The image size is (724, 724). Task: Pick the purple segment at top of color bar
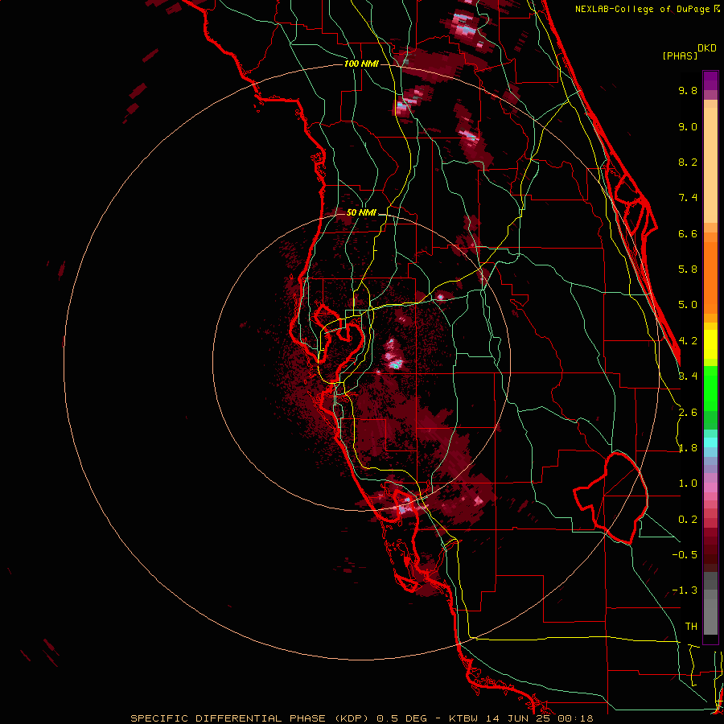click(710, 80)
